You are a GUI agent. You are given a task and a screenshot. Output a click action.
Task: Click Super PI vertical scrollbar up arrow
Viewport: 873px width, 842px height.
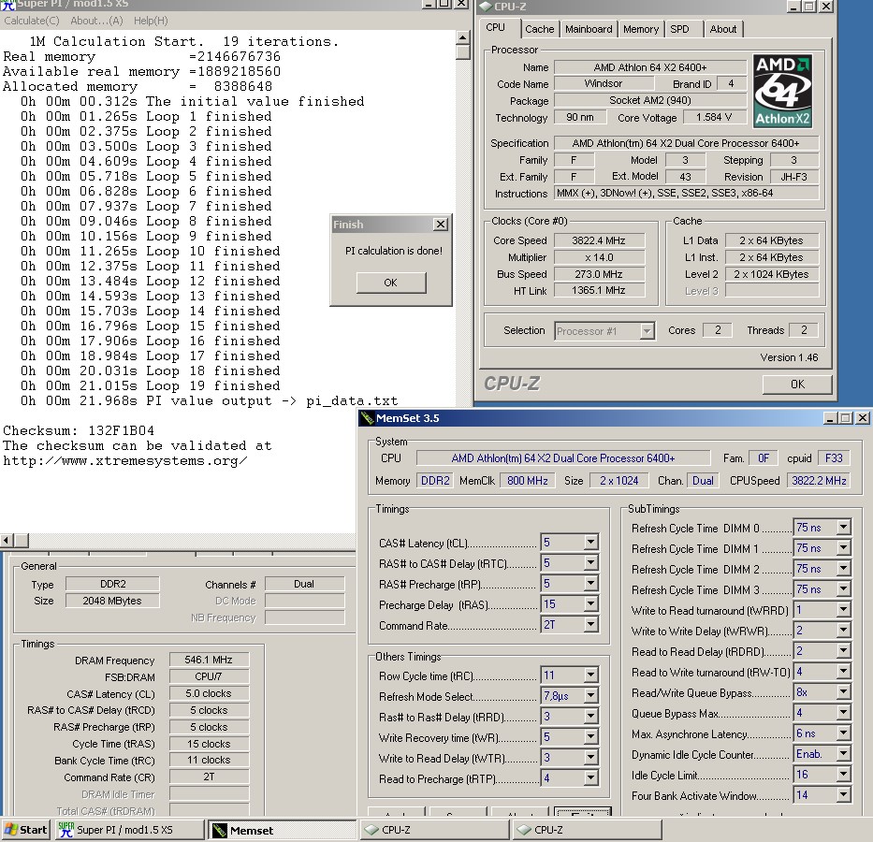point(462,37)
